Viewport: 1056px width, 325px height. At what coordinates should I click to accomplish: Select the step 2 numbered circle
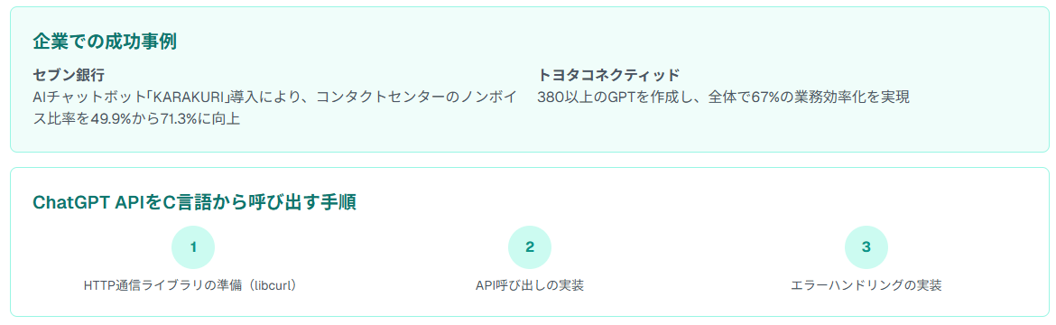tap(529, 247)
